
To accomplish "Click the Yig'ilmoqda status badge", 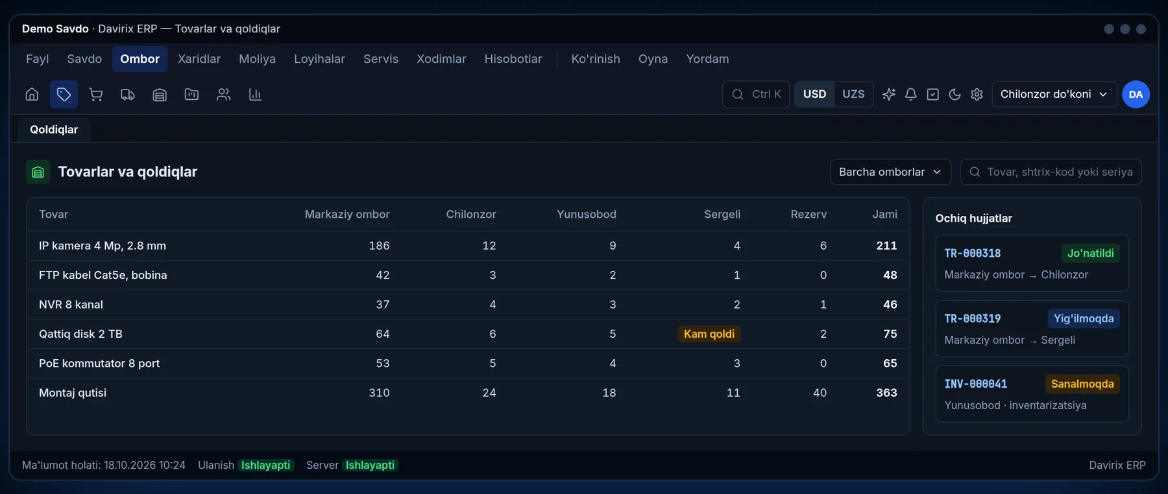I will [1083, 318].
